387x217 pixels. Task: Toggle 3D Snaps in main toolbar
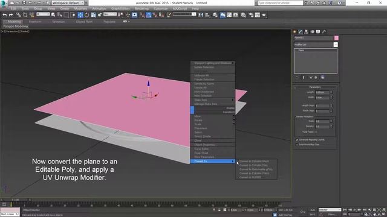[x=142, y=15]
